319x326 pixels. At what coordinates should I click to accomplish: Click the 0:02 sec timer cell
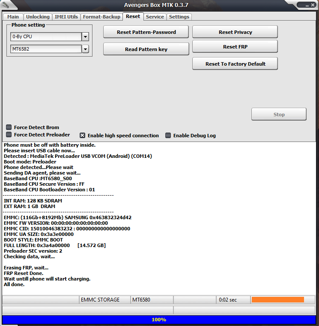(x=233, y=300)
